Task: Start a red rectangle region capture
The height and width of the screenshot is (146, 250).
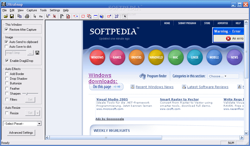Action: [x=83, y=16]
